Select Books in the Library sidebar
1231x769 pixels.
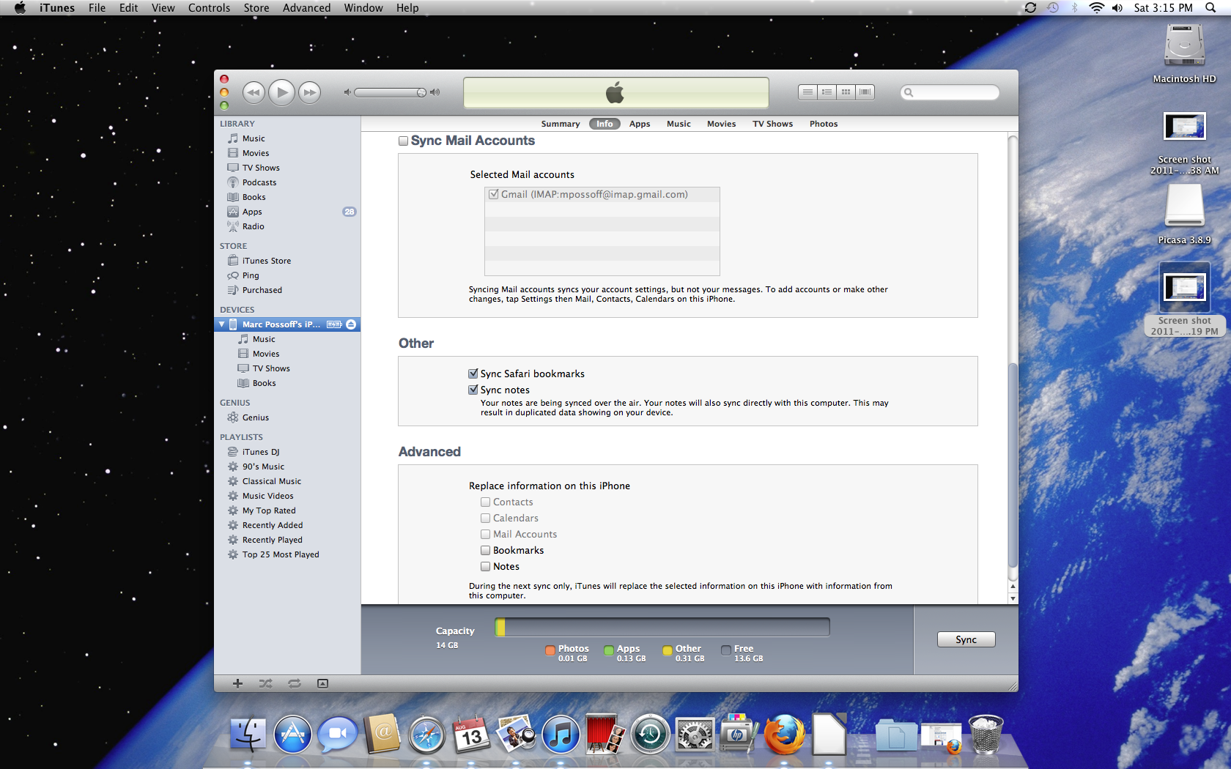(254, 197)
